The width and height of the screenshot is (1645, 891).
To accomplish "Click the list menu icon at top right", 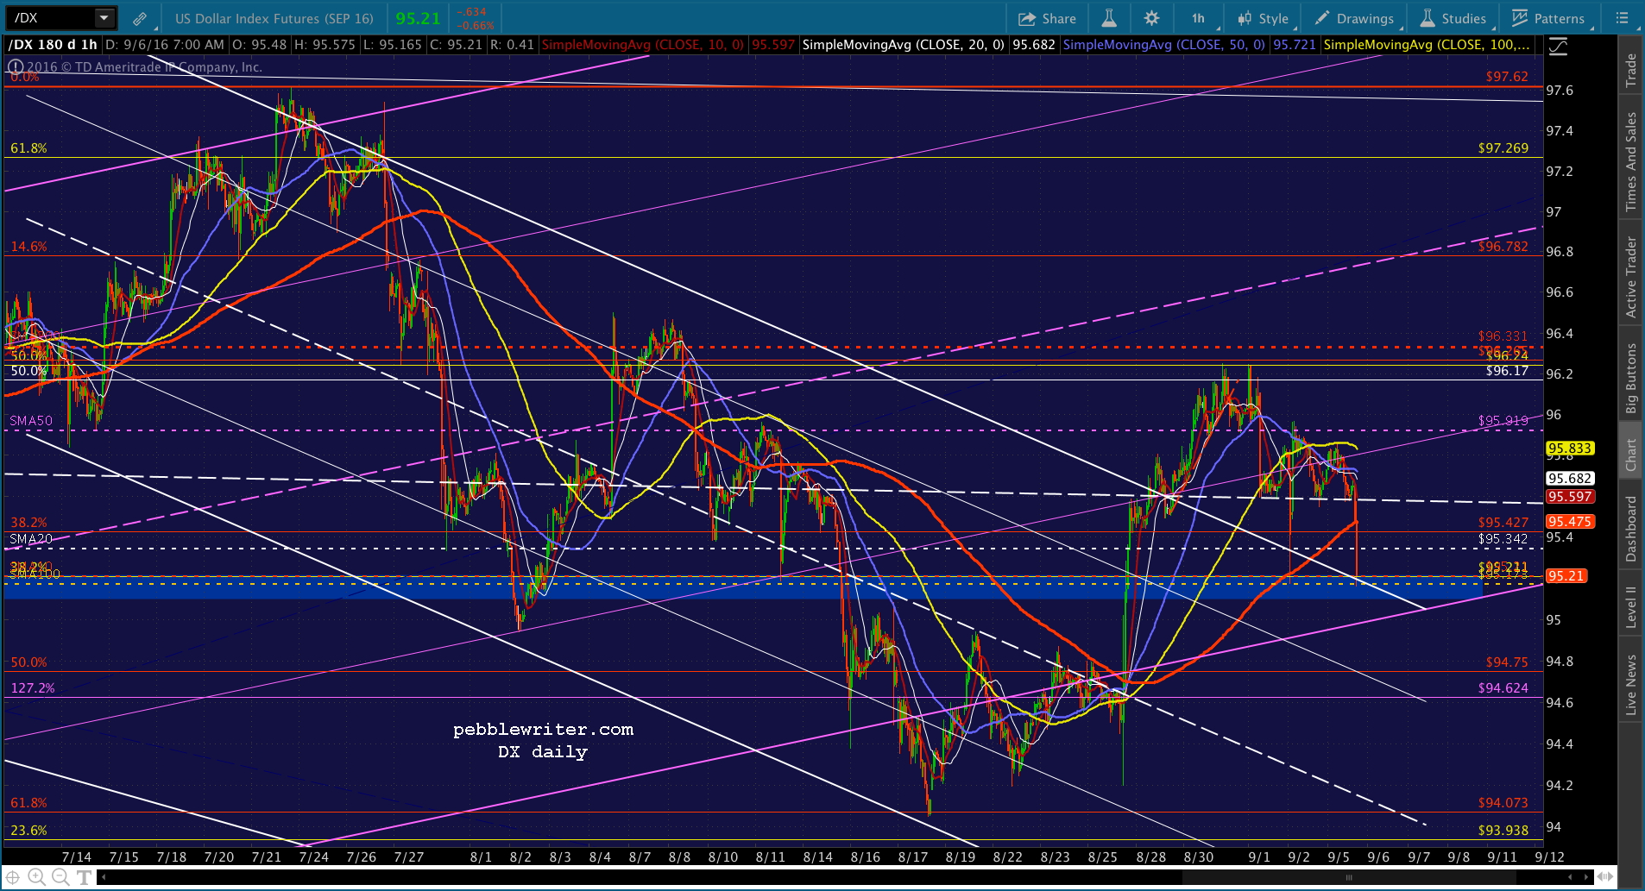I will click(x=1622, y=18).
